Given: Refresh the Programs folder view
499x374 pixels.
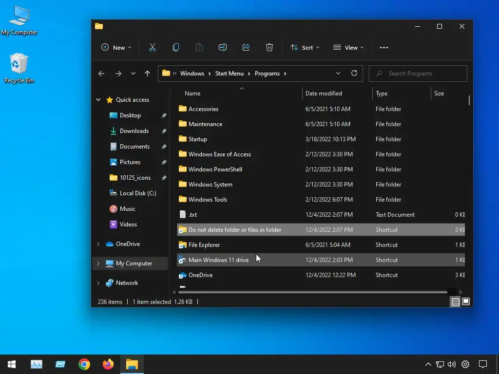Looking at the screenshot, I should 354,73.
